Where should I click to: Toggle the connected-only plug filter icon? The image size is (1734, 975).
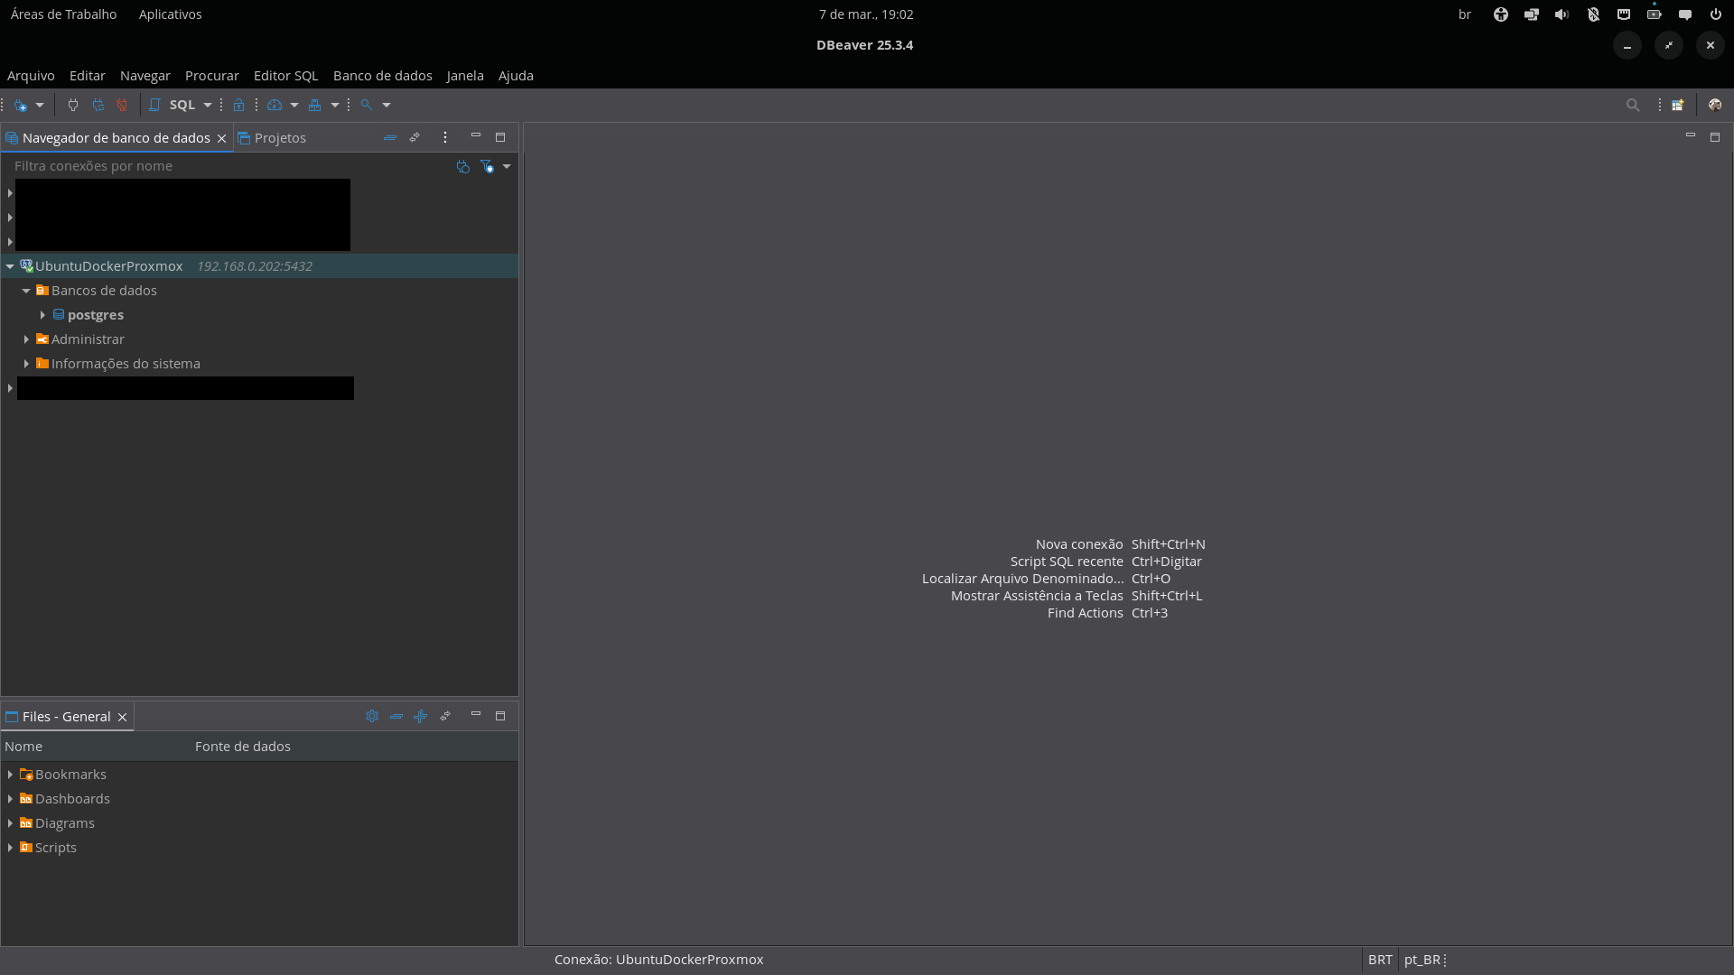(462, 166)
